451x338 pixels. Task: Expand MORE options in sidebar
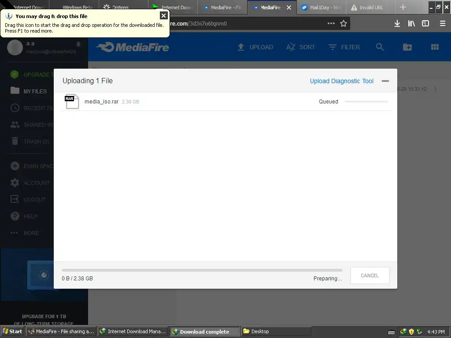[x=25, y=233]
